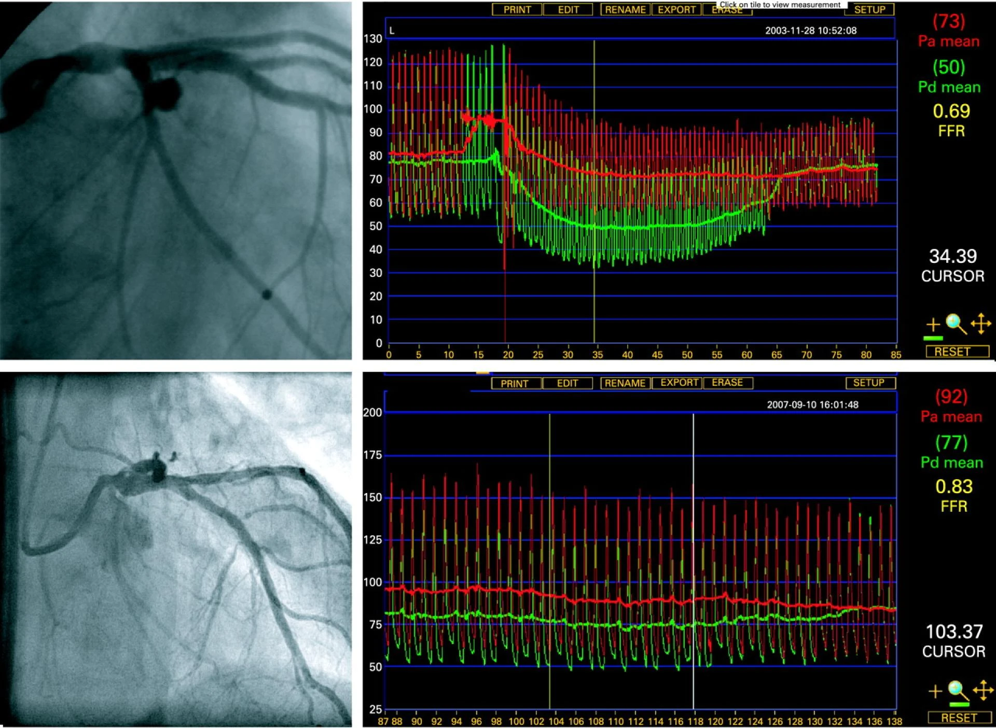Click the top-left coronary angiogram image
The width and height of the screenshot is (996, 728).
(x=176, y=180)
